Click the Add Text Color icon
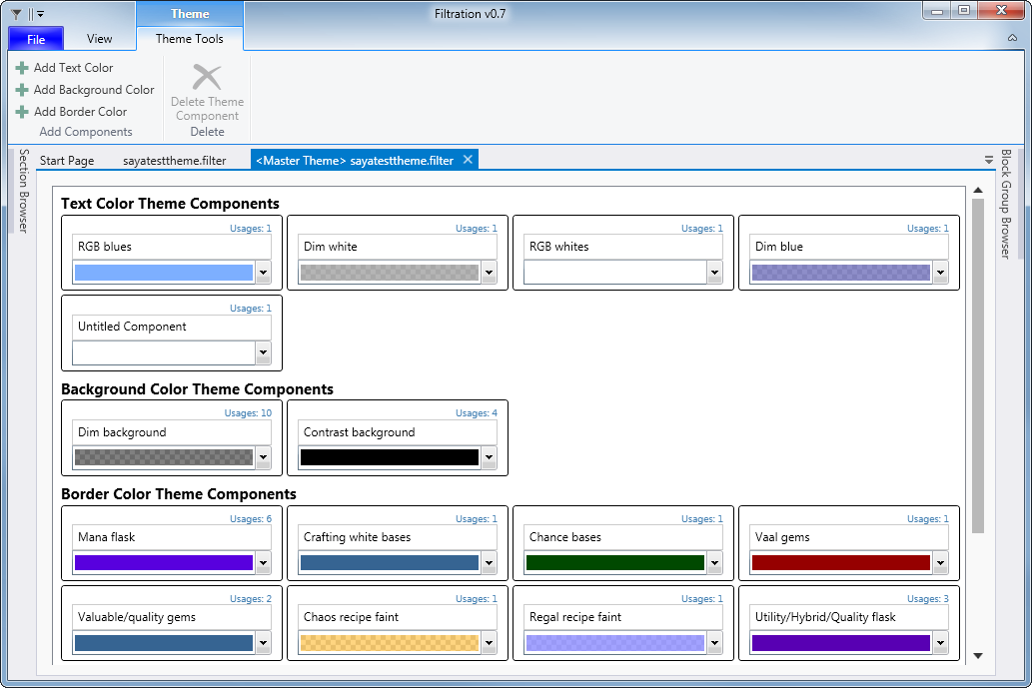Viewport: 1032px width, 688px height. point(21,67)
